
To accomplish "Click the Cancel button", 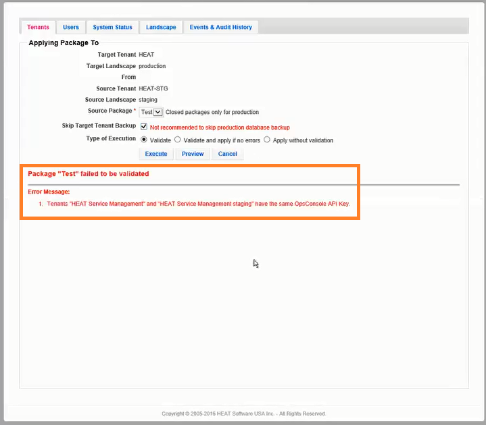I will coord(228,154).
